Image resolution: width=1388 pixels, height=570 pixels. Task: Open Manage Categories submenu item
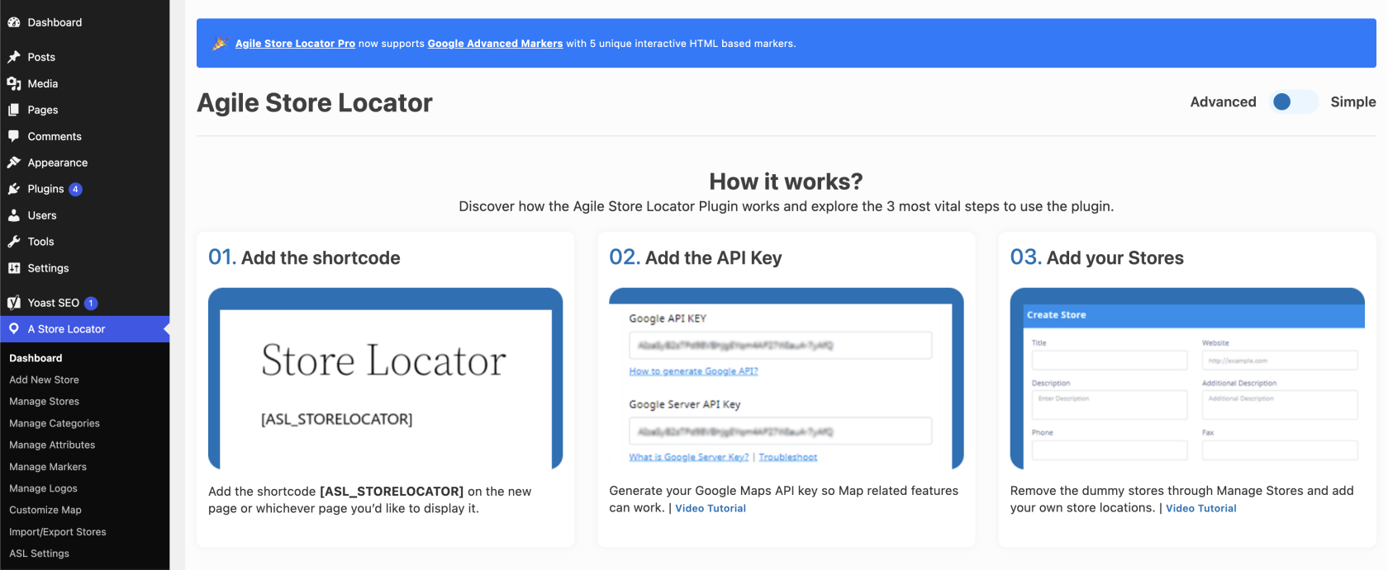55,423
